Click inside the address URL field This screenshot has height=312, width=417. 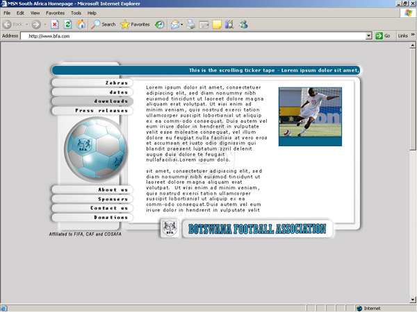tap(195, 36)
